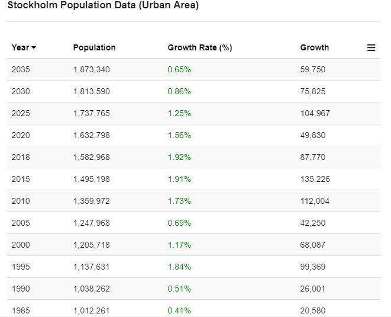
Task: Select the 2000 year cell
Action: pyautogui.click(x=21, y=245)
